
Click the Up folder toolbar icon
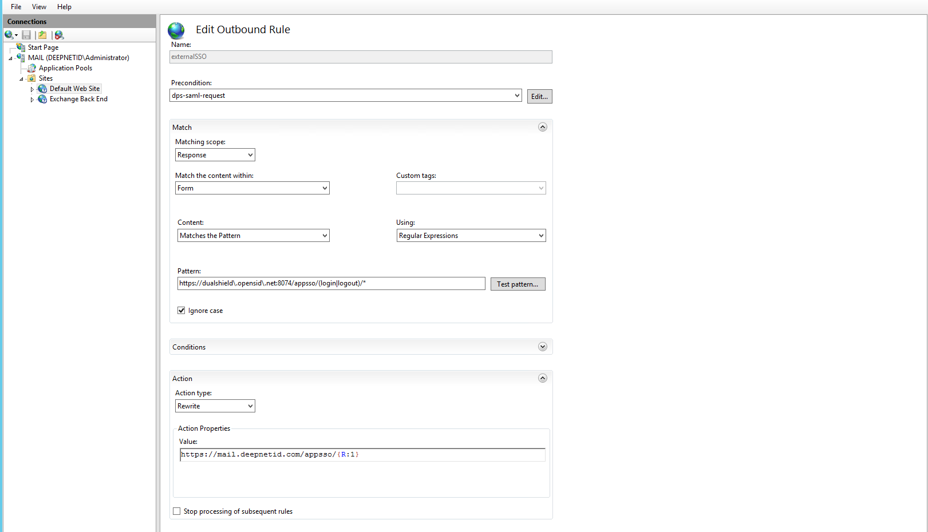tap(42, 35)
